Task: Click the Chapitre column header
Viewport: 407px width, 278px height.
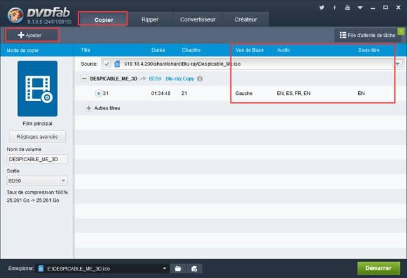Action: tap(191, 50)
